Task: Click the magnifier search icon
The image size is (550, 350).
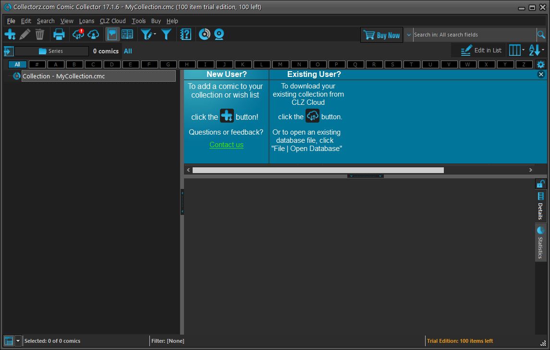Action: [541, 35]
